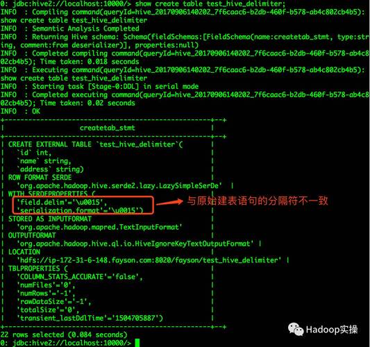Click the createtab_stmt column header
Viewport: 370px width, 347px height.
click(108, 128)
